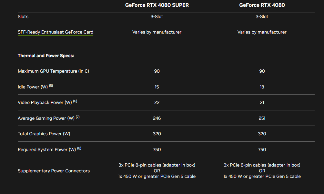Screen dimensions: 324x194
Task: Click the RTX 4080 SUPER power connector description
Action: [157, 171]
